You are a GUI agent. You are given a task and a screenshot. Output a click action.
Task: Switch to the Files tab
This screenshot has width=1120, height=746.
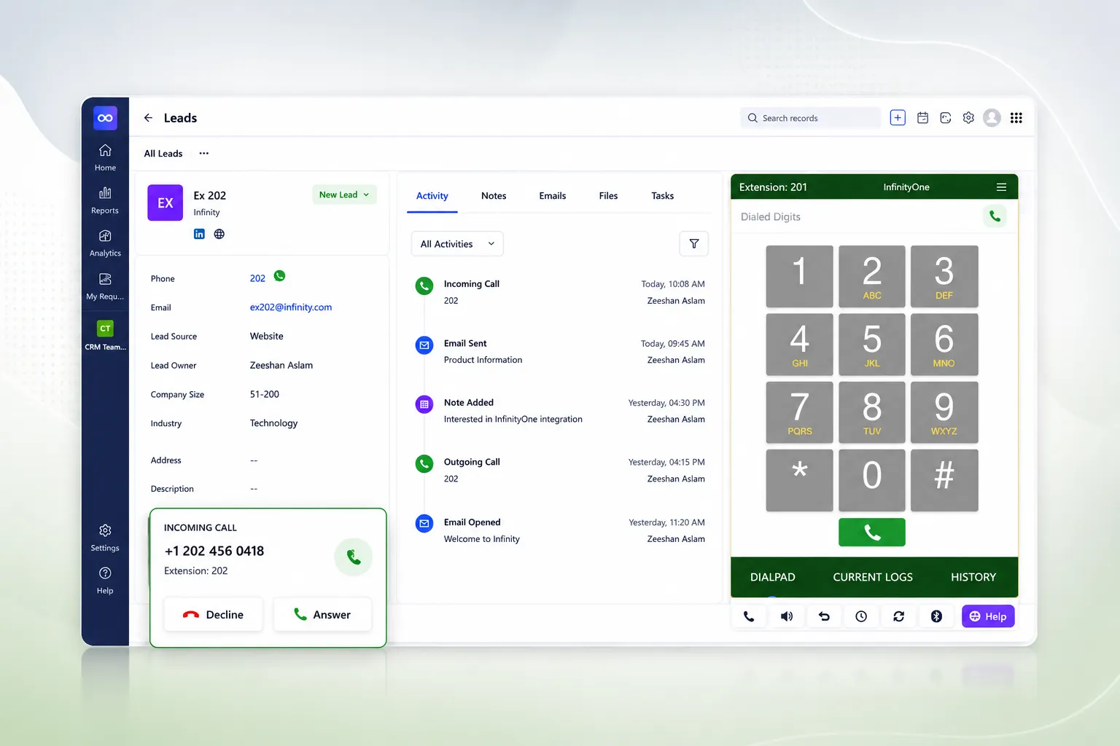tap(608, 196)
